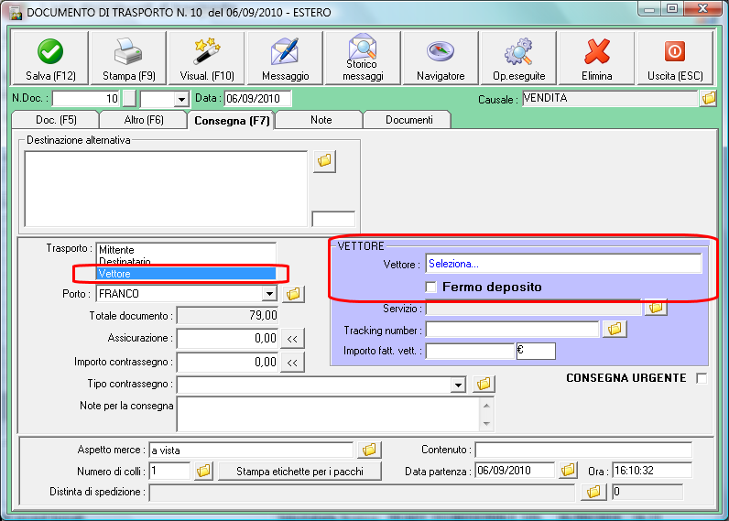Click the Contenuto input field
This screenshot has height=521, width=729.
tap(583, 450)
